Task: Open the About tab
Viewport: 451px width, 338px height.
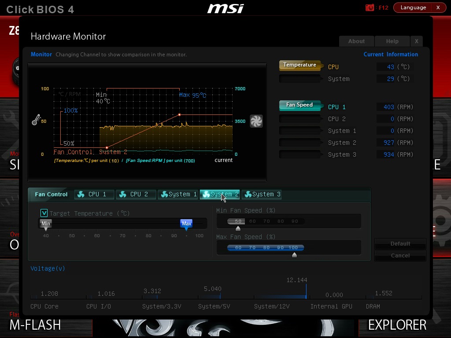Action: (357, 41)
